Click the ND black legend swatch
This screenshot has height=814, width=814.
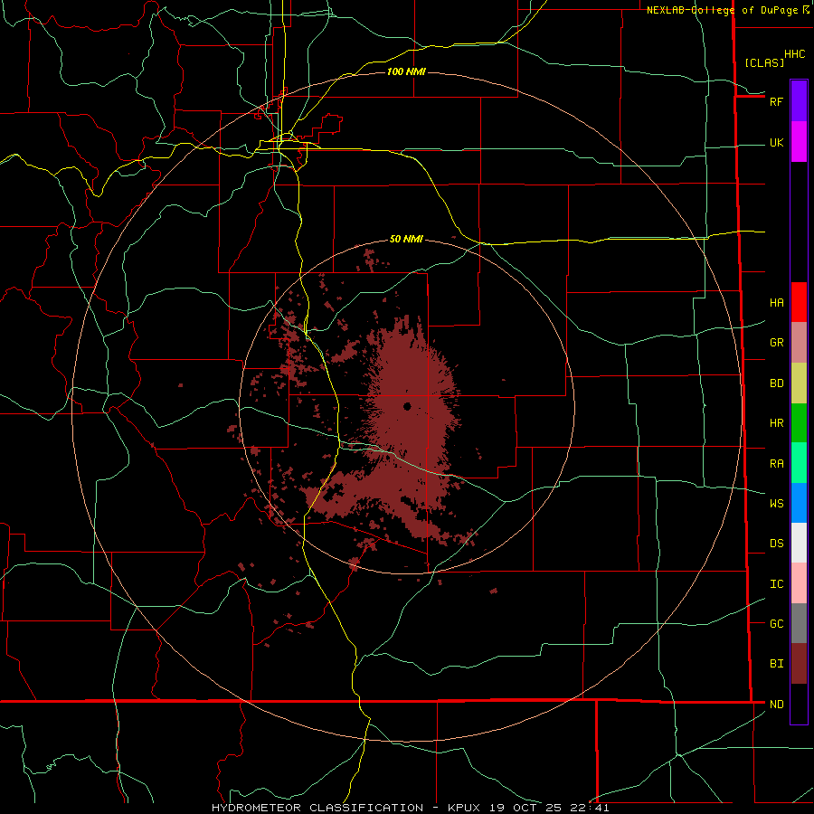[799, 704]
